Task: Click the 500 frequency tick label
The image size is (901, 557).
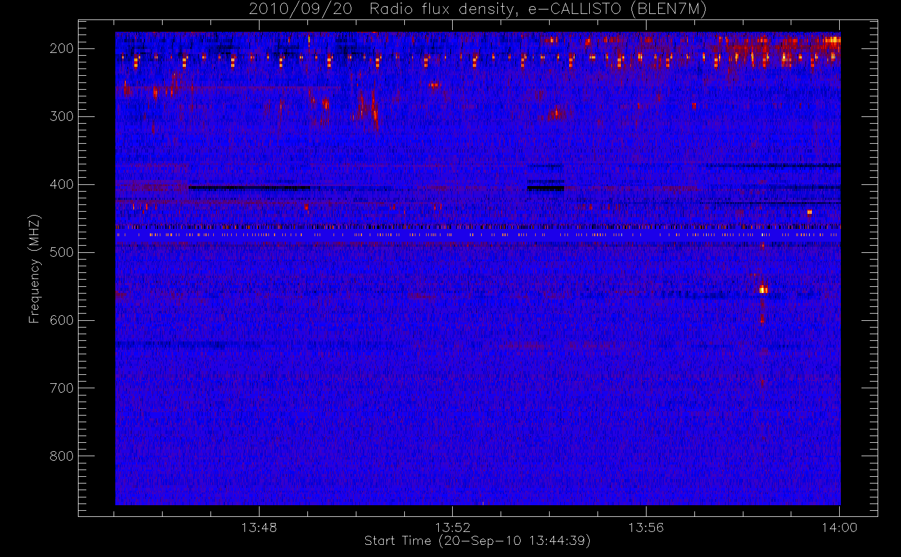Action: [62, 253]
